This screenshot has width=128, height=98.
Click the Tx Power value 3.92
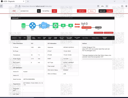tap(32, 47)
